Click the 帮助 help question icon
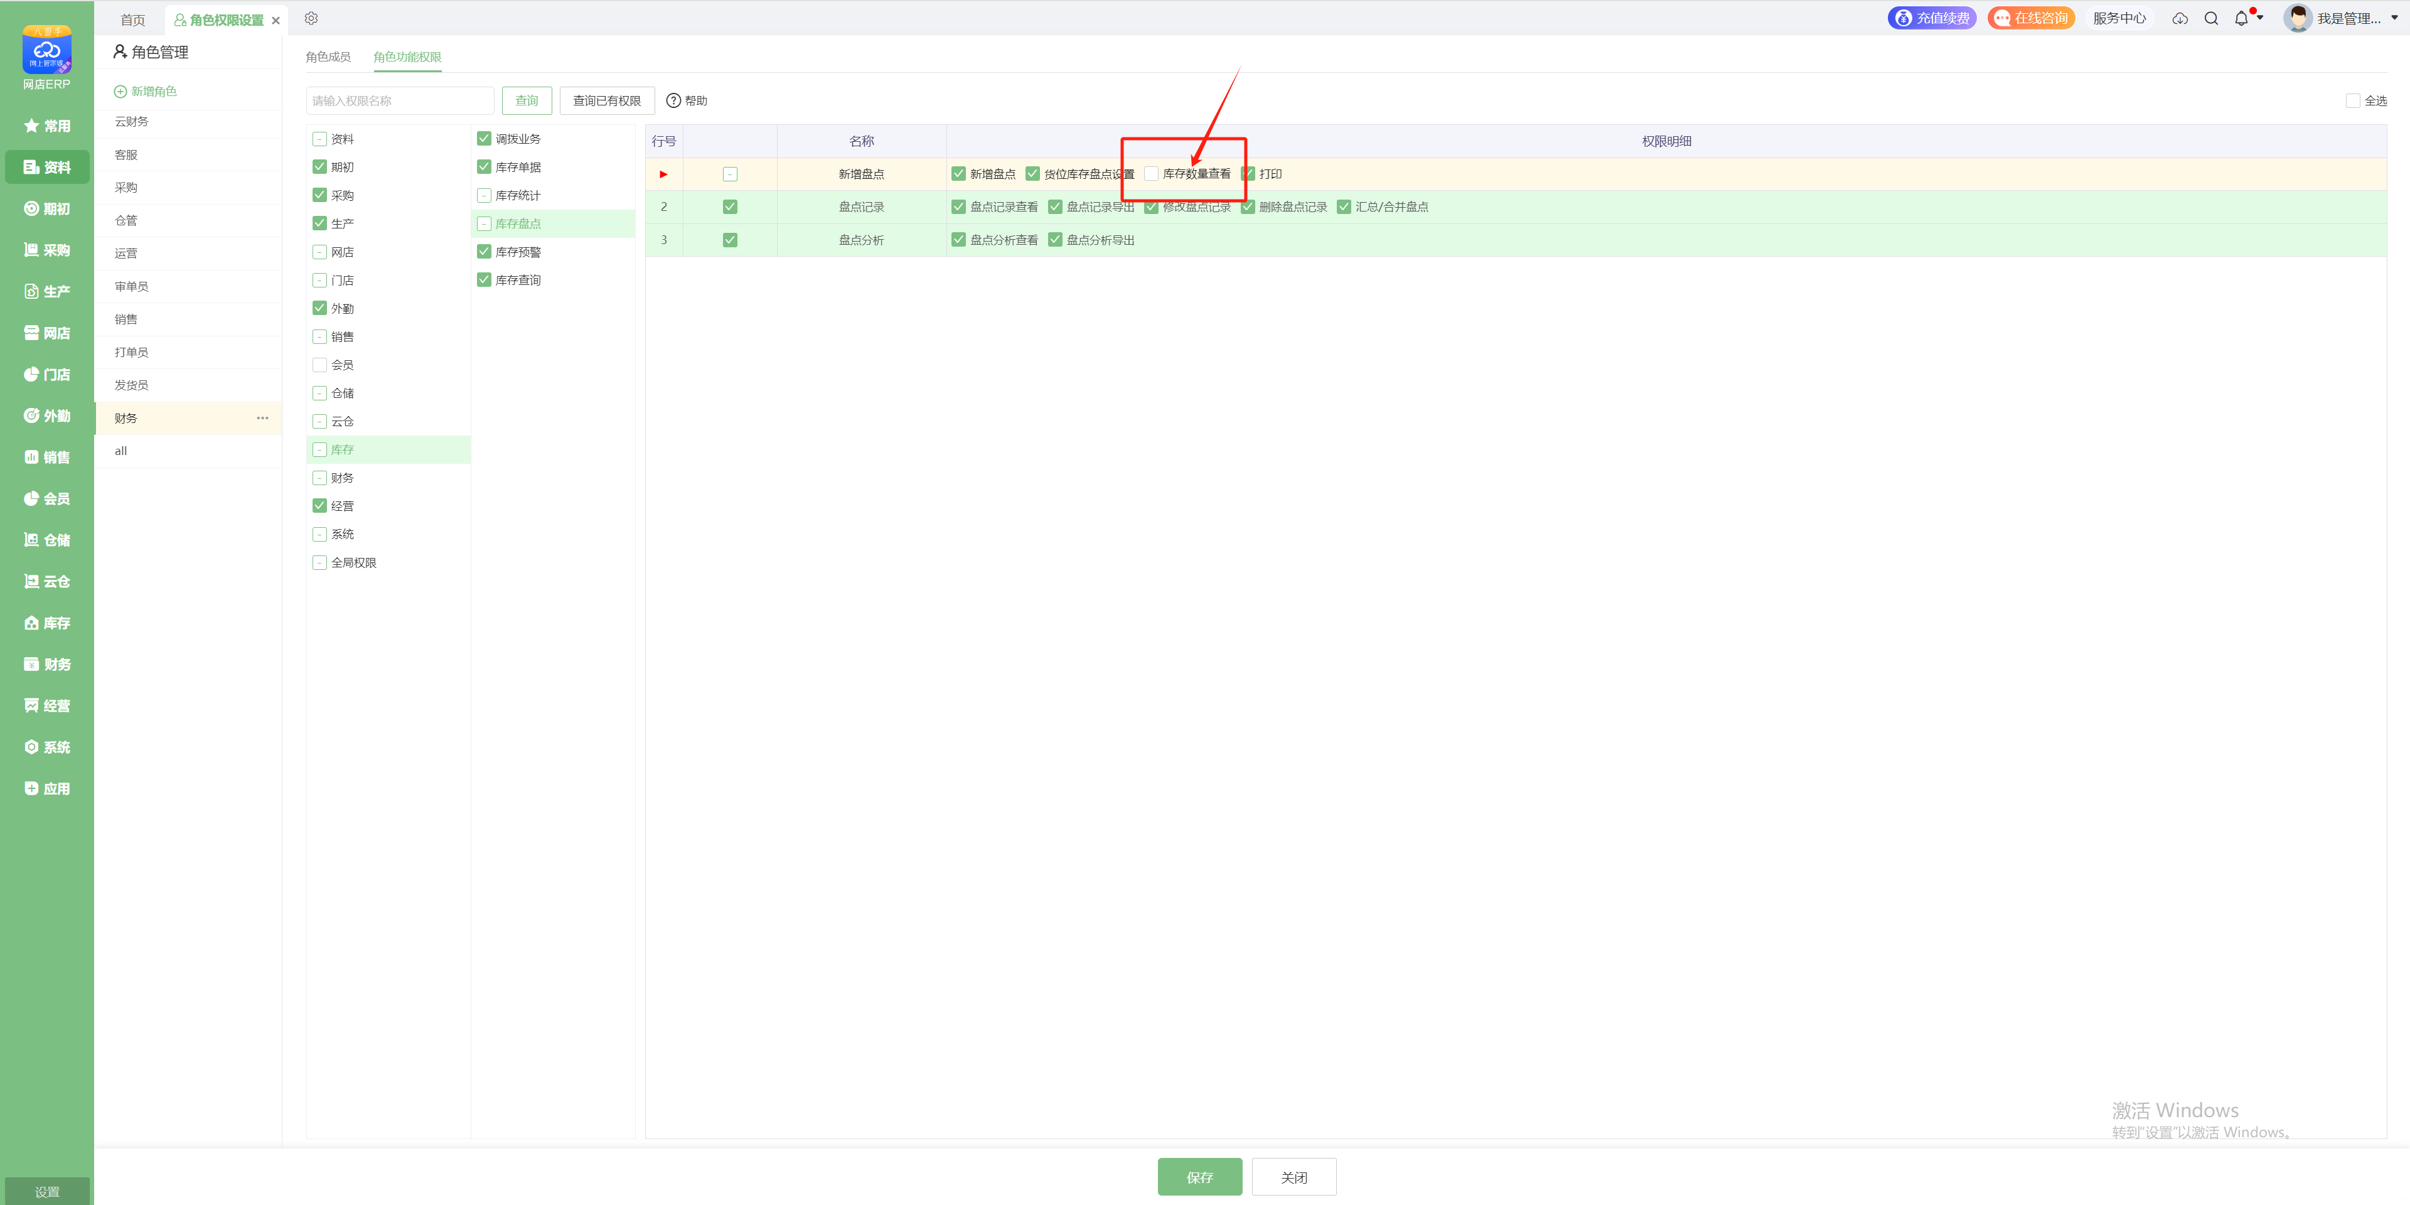Screen dimensions: 2410x1205 (x=673, y=100)
